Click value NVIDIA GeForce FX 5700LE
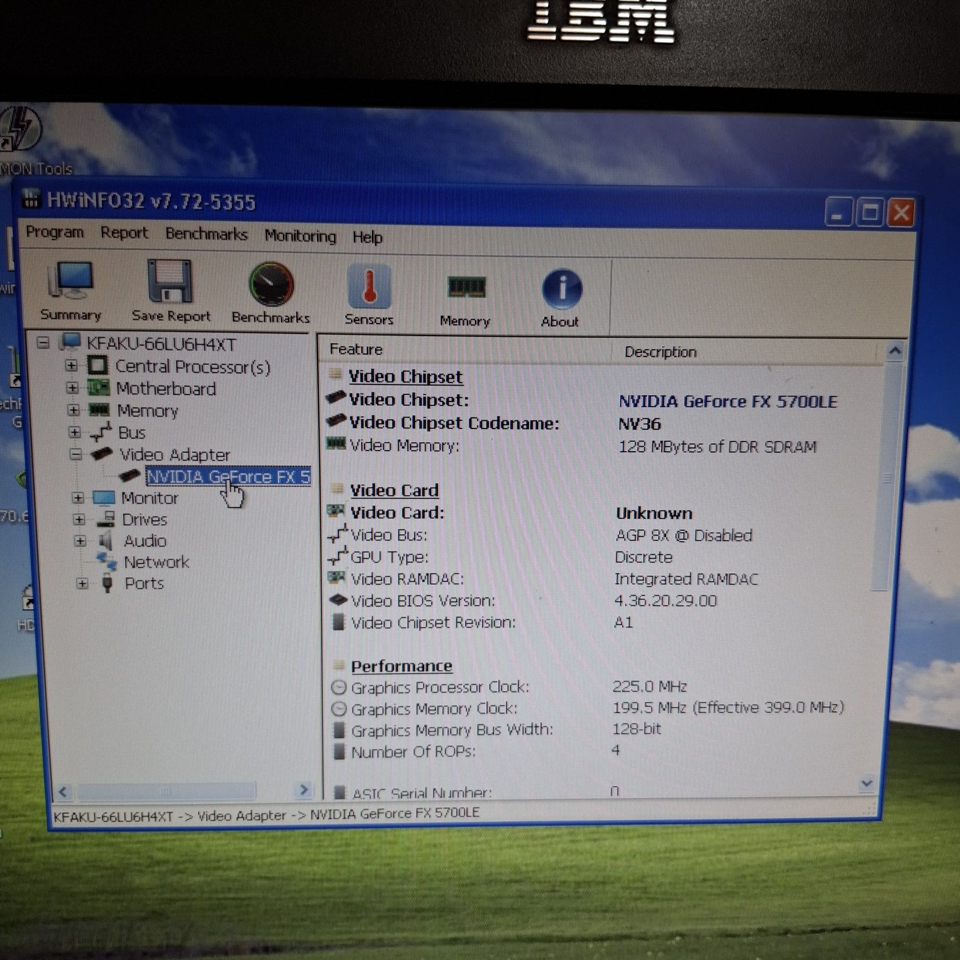This screenshot has height=960, width=960. pos(728,401)
